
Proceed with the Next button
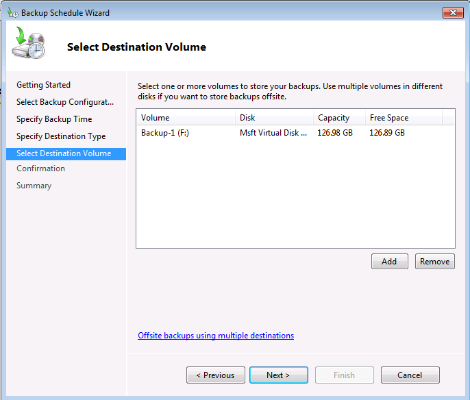[278, 375]
